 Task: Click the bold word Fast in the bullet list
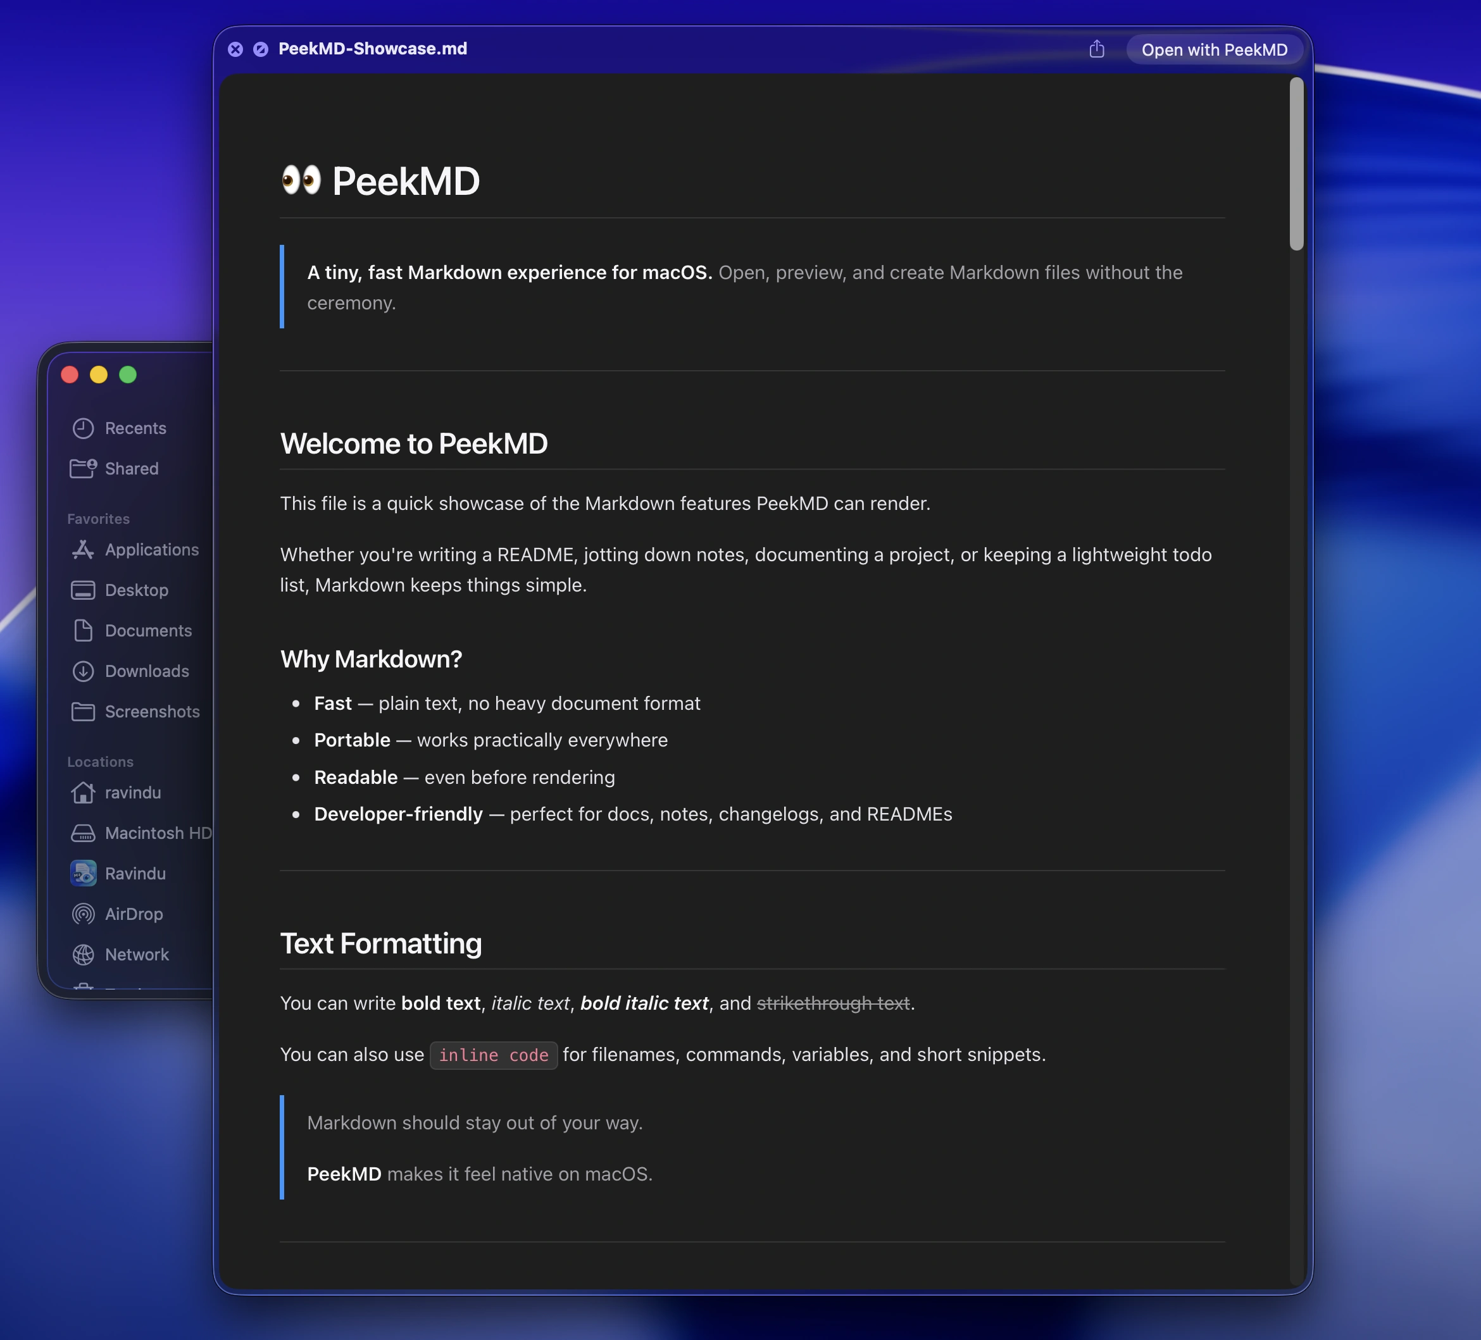click(x=333, y=703)
